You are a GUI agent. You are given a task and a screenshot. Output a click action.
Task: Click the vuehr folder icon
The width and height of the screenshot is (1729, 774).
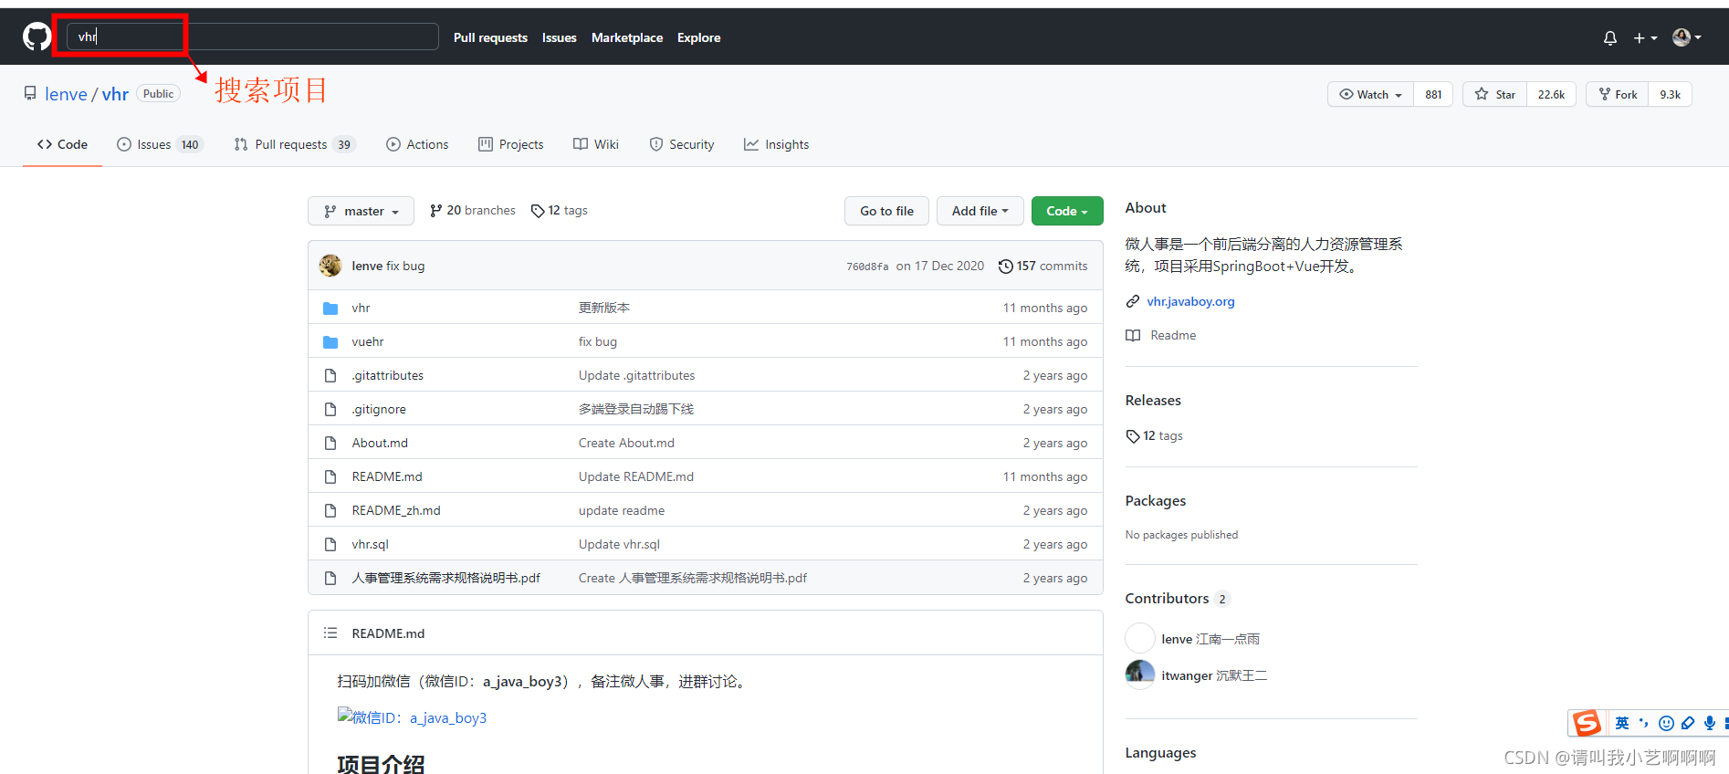[330, 342]
